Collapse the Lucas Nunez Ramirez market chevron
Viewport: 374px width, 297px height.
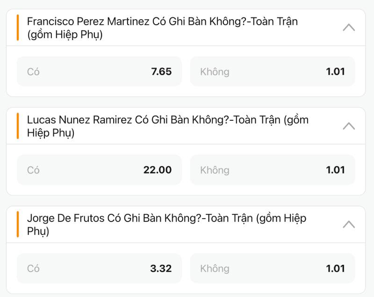click(x=348, y=126)
